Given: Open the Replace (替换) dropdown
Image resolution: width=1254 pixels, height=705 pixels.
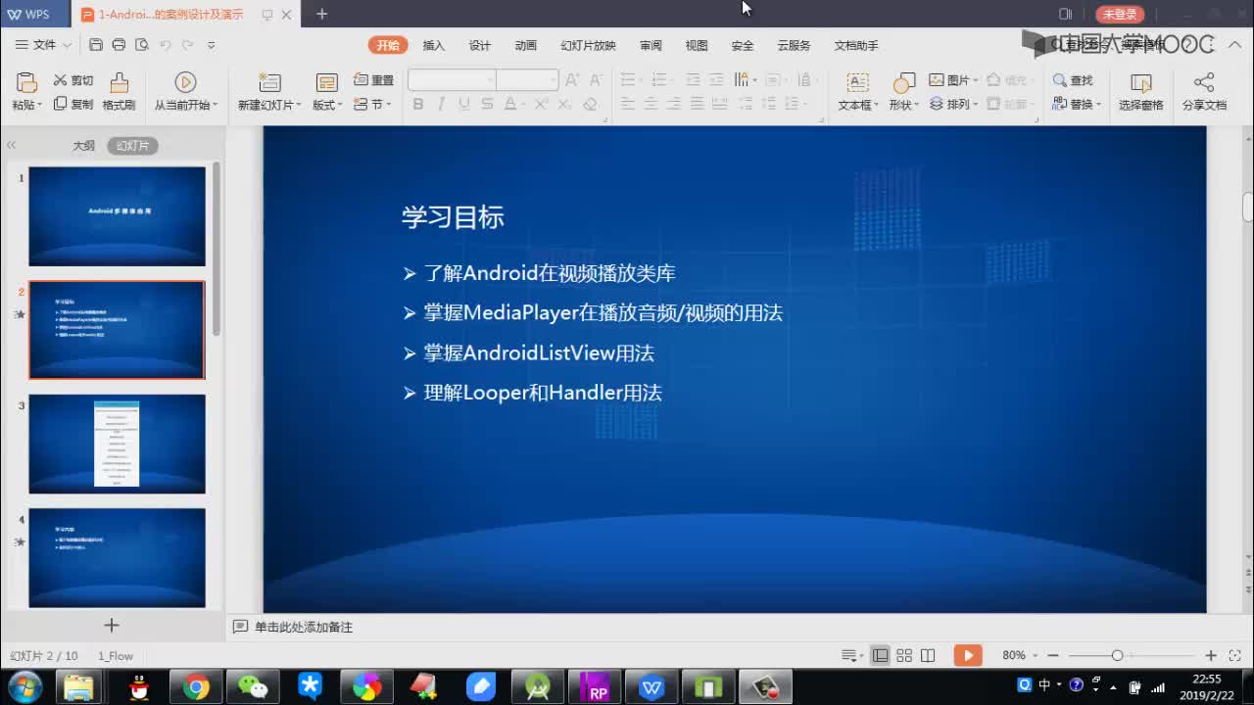Looking at the screenshot, I should 1077,104.
